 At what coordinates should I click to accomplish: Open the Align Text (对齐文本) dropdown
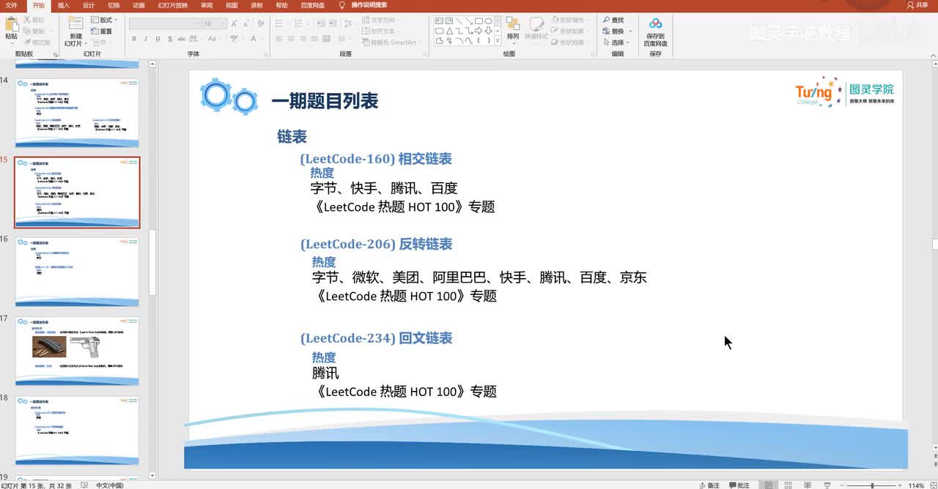tap(379, 31)
